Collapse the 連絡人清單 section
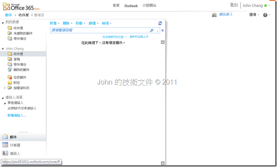The image size is (277, 167). 3,98
